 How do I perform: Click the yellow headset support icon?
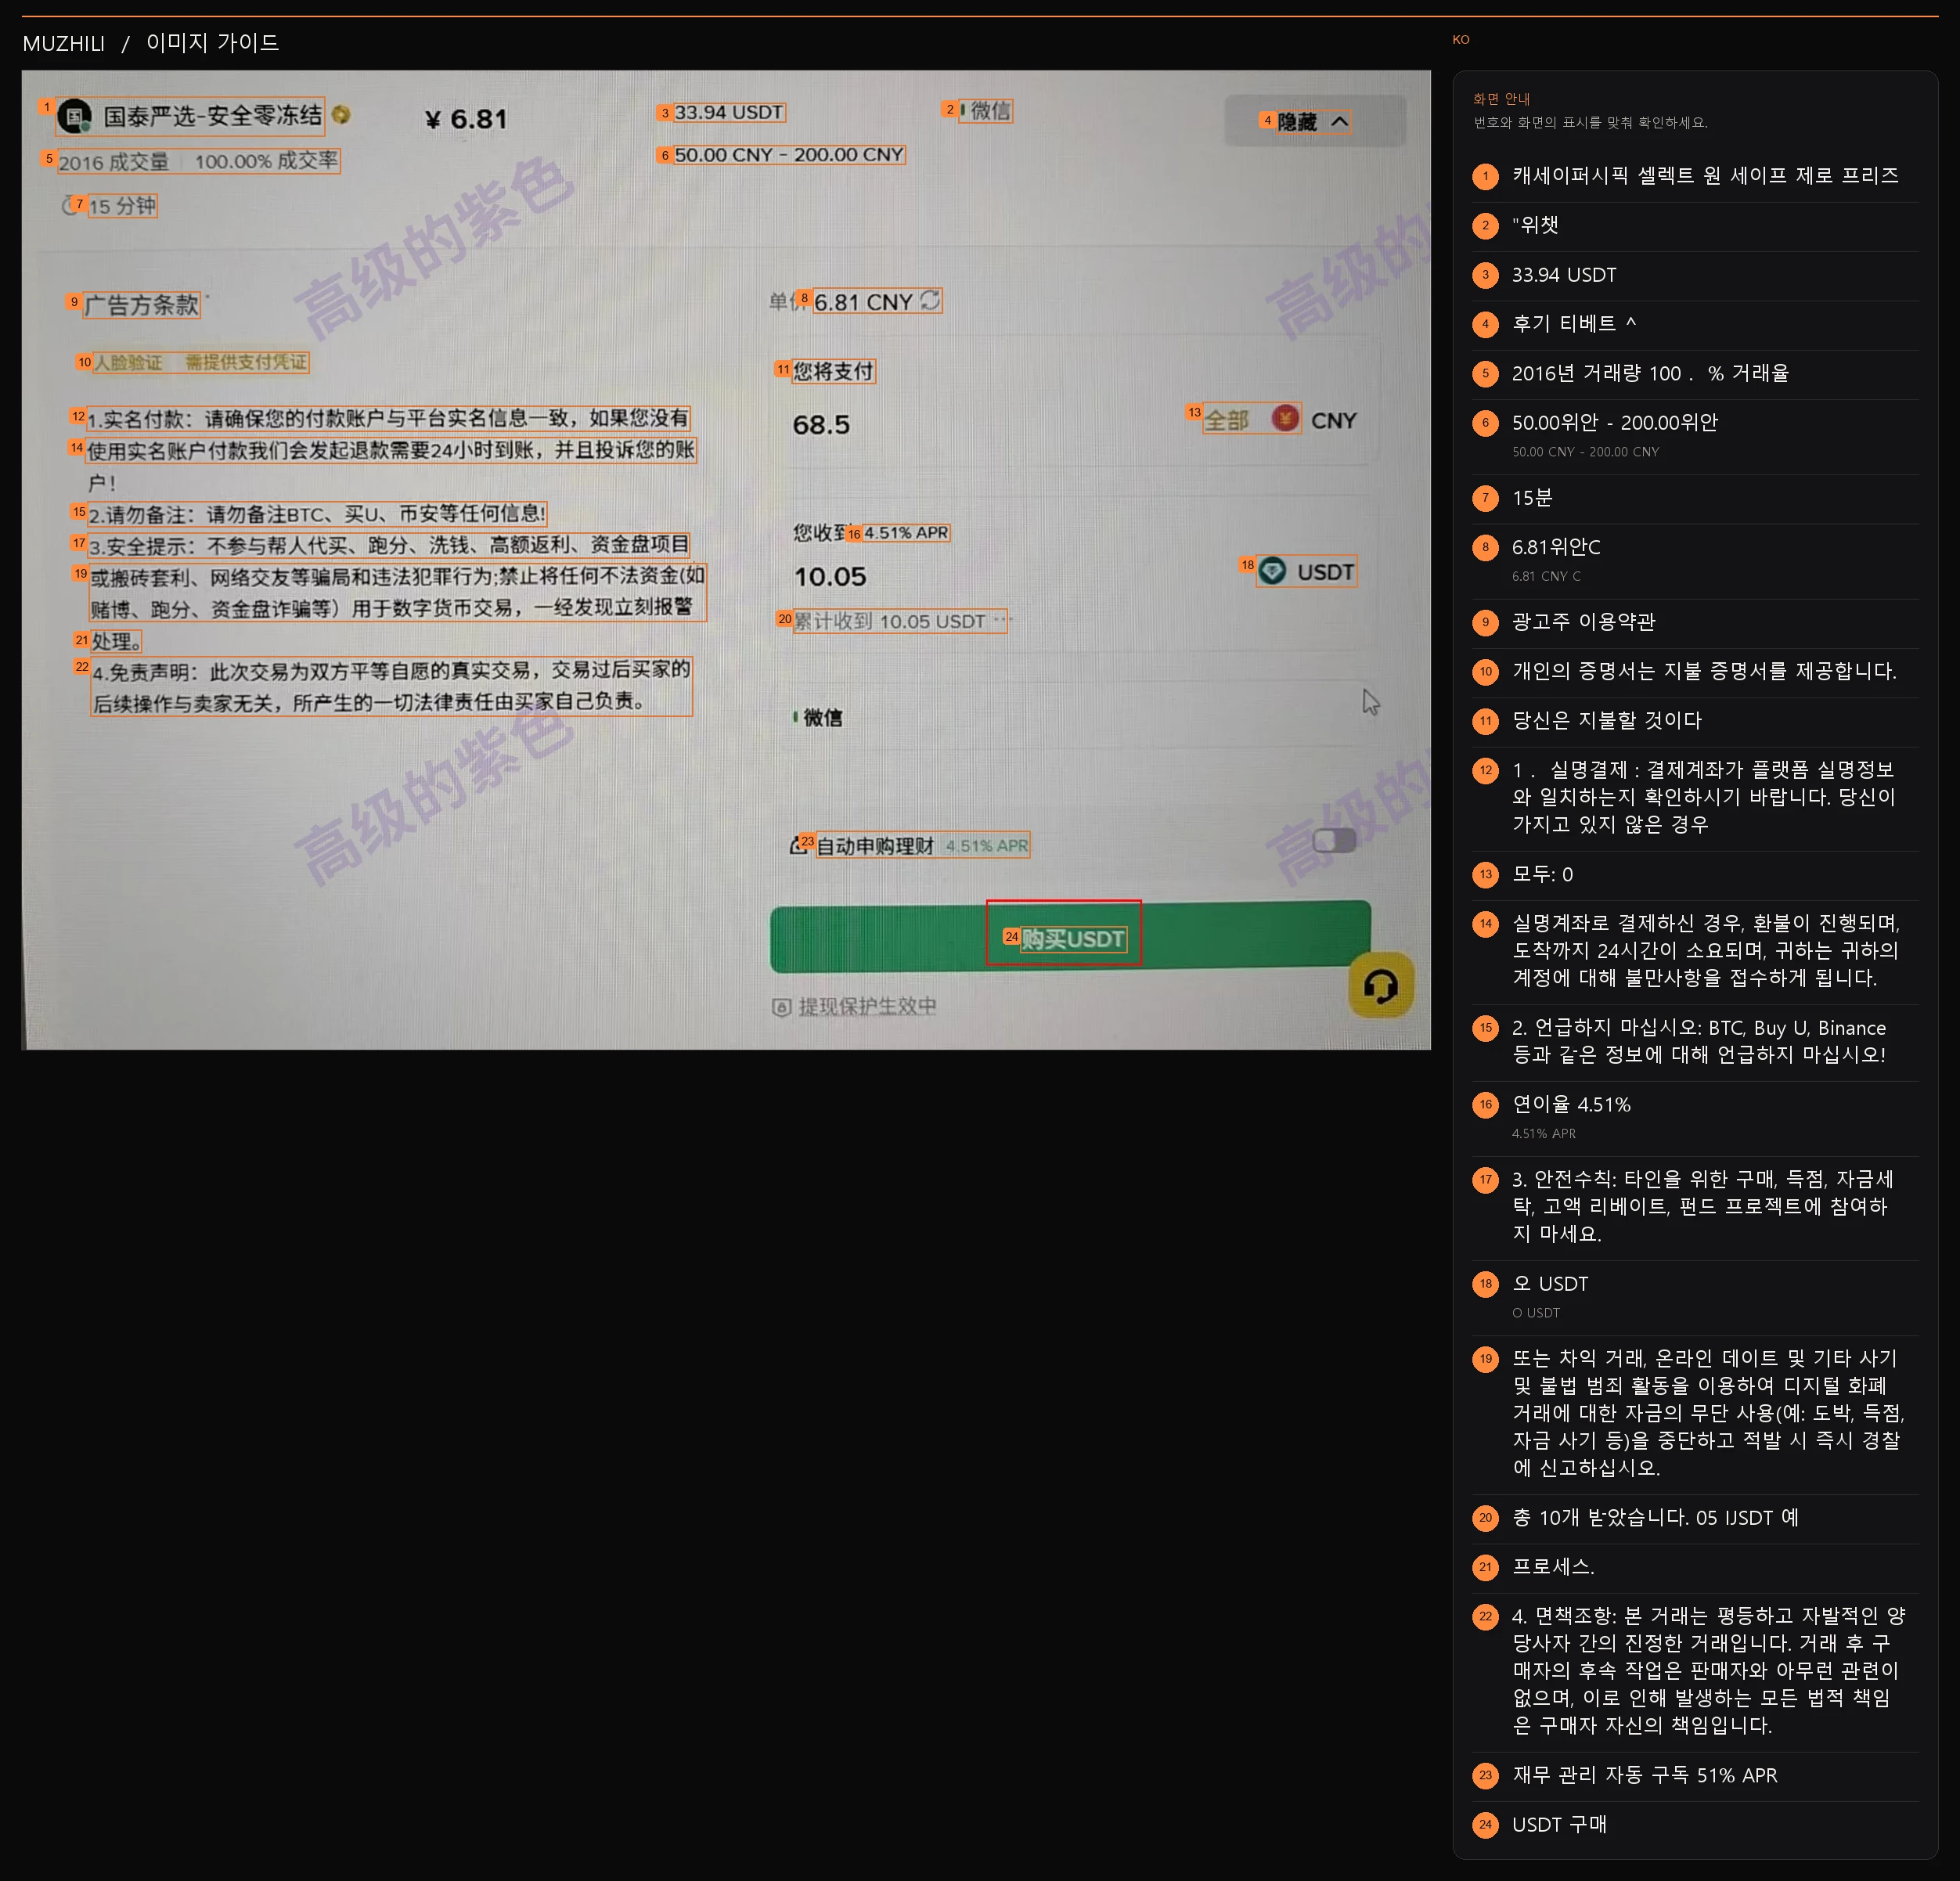click(1381, 985)
